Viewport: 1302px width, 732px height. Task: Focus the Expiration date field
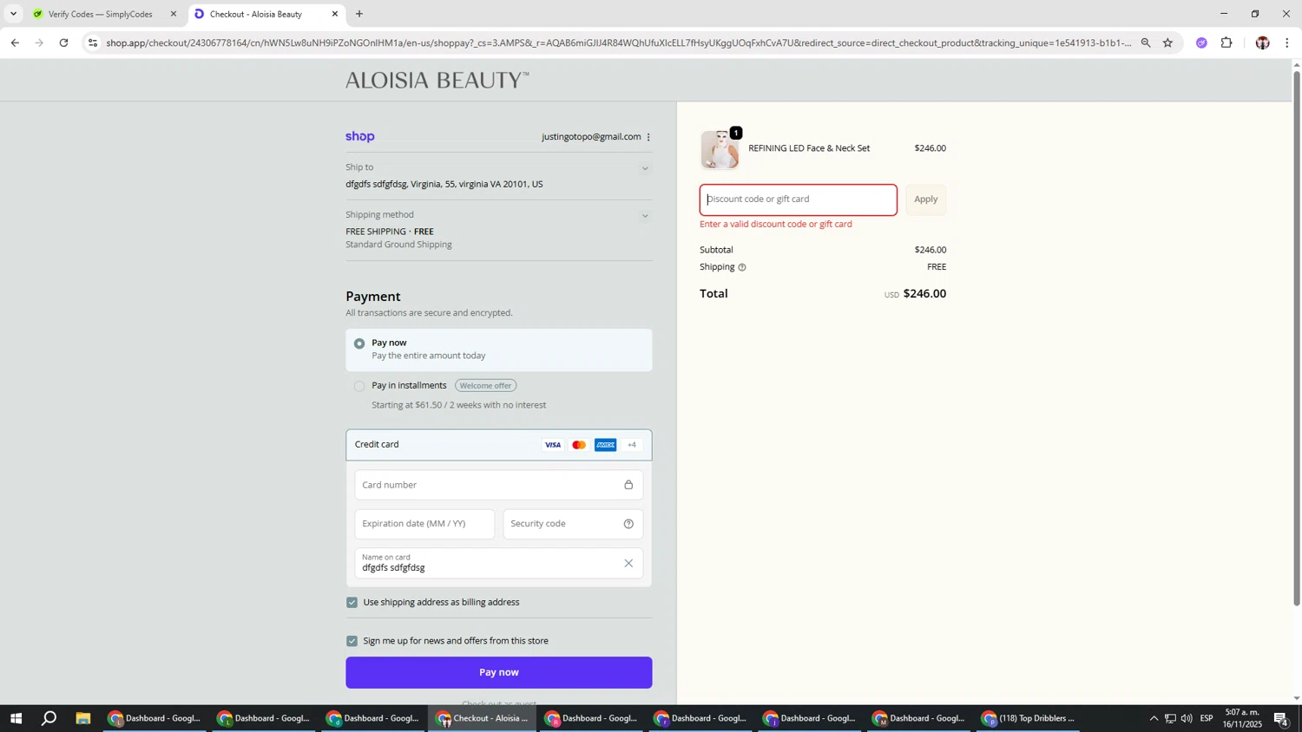point(424,524)
